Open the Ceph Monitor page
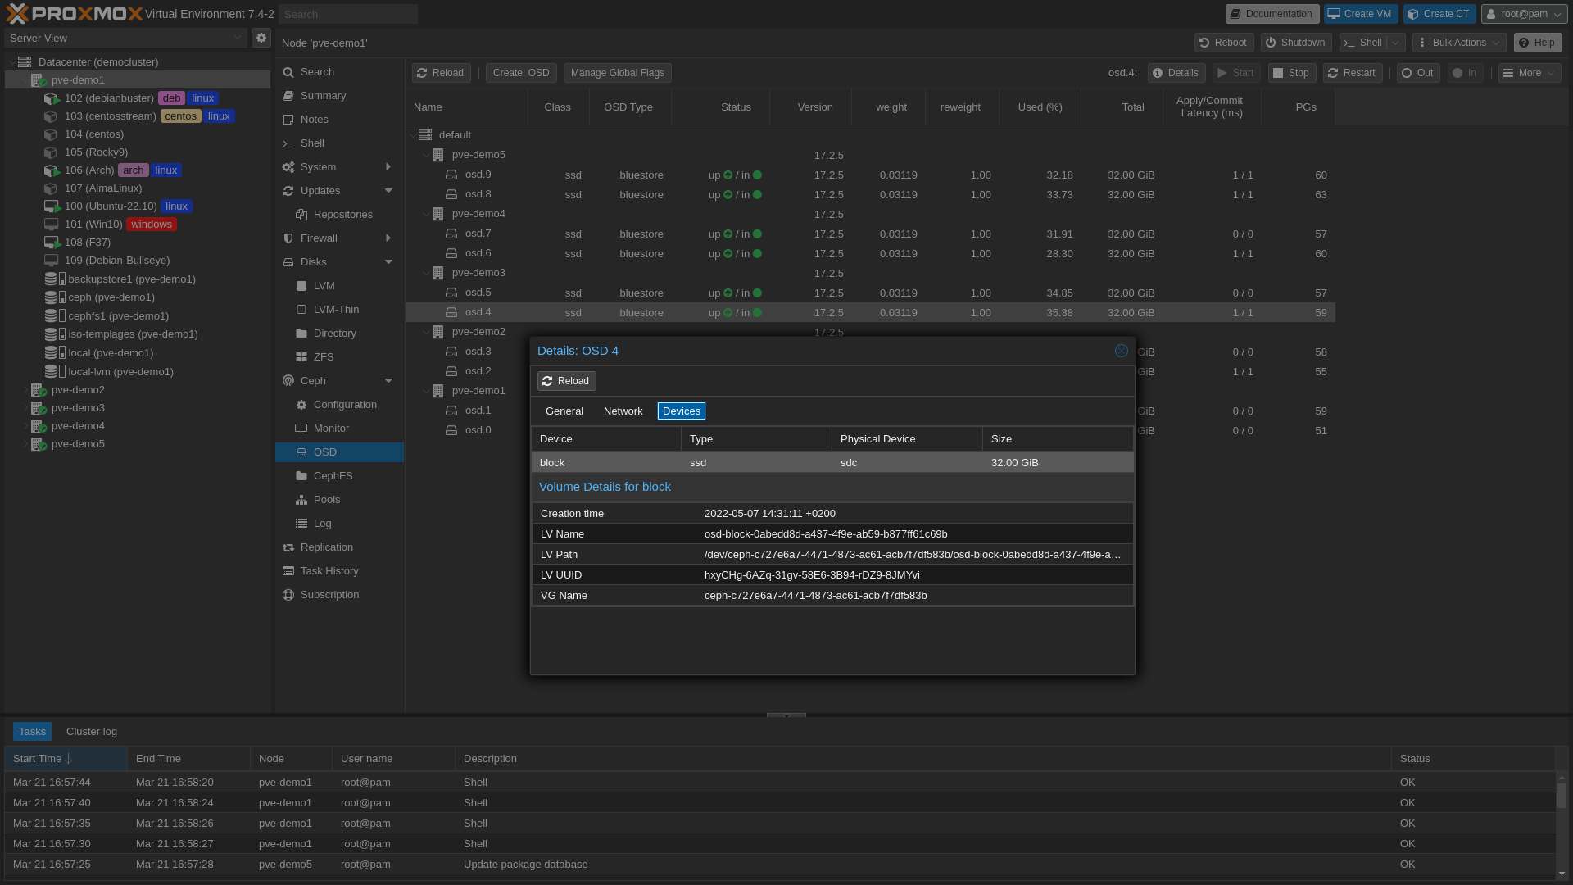Image resolution: width=1573 pixels, height=885 pixels. click(330, 429)
